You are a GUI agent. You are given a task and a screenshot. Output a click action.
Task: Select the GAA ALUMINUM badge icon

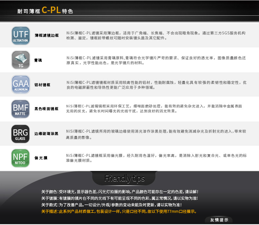tap(21, 84)
